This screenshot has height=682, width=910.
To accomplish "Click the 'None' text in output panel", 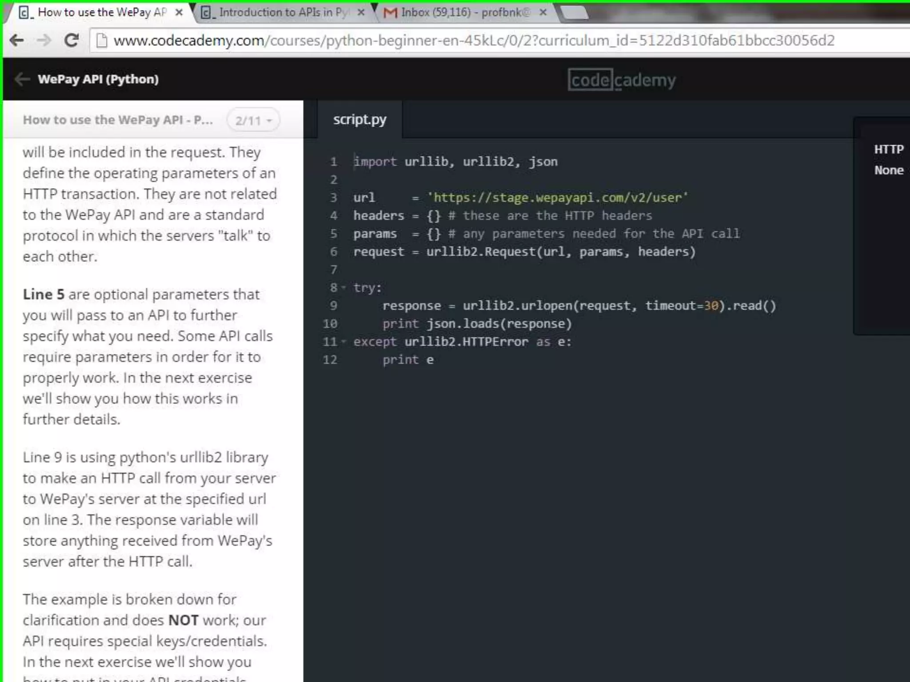I will click(x=889, y=170).
